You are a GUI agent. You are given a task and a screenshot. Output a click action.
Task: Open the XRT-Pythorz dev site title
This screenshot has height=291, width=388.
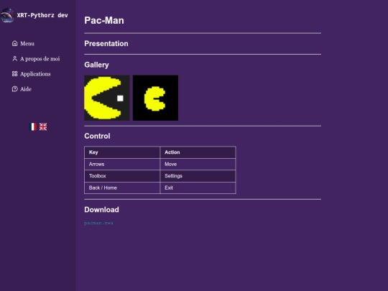click(x=42, y=15)
